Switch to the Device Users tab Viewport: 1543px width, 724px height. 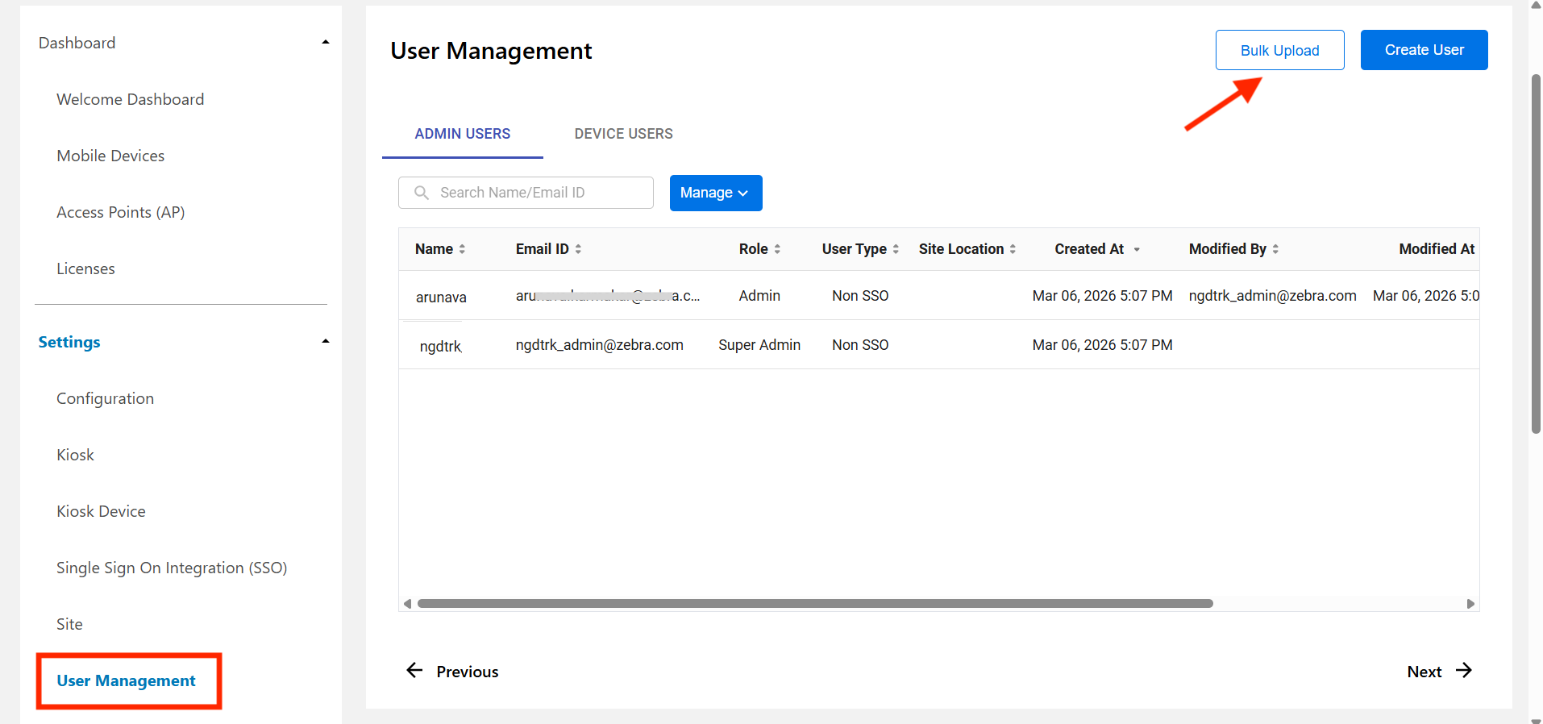pos(623,134)
